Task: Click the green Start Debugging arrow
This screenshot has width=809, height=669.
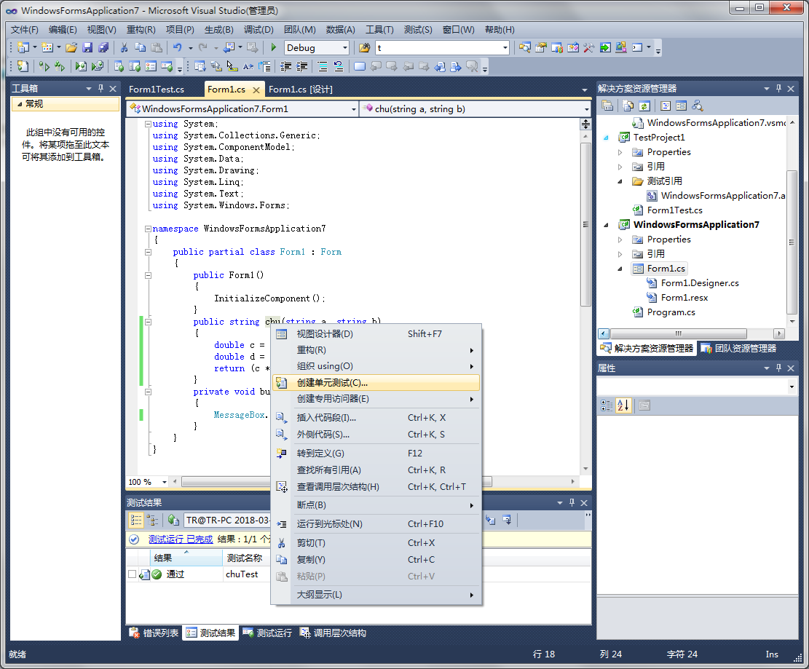Action: tap(274, 47)
